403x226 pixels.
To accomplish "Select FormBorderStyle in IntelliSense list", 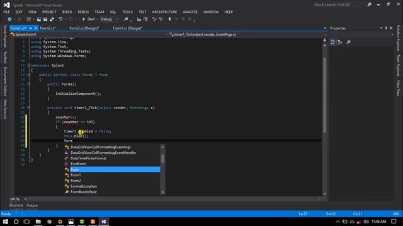I will tap(112, 192).
